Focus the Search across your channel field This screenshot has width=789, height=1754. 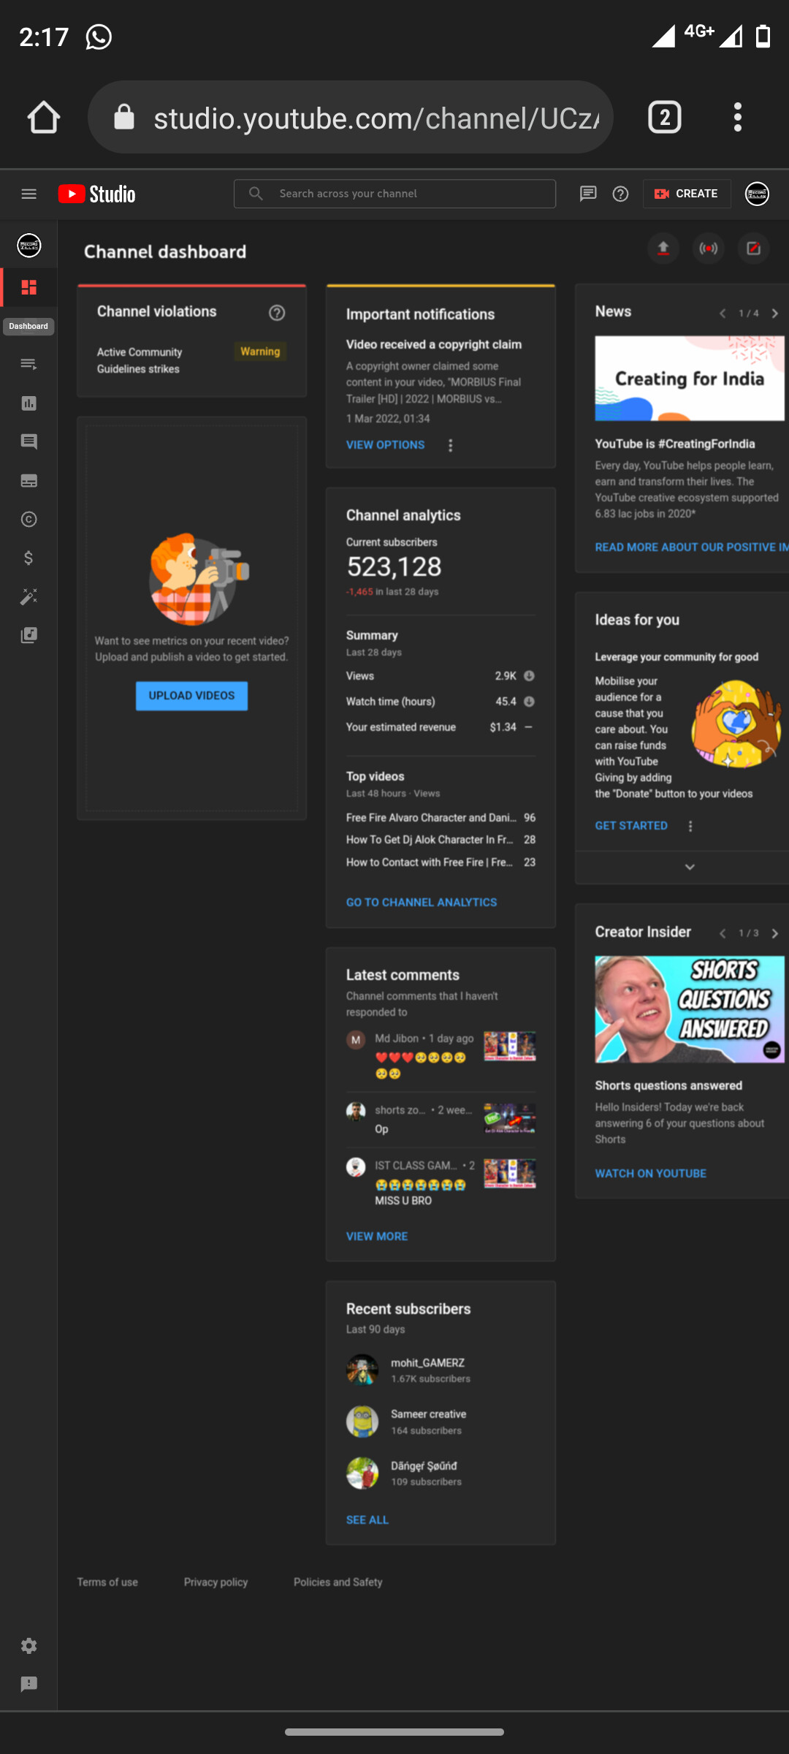point(394,194)
